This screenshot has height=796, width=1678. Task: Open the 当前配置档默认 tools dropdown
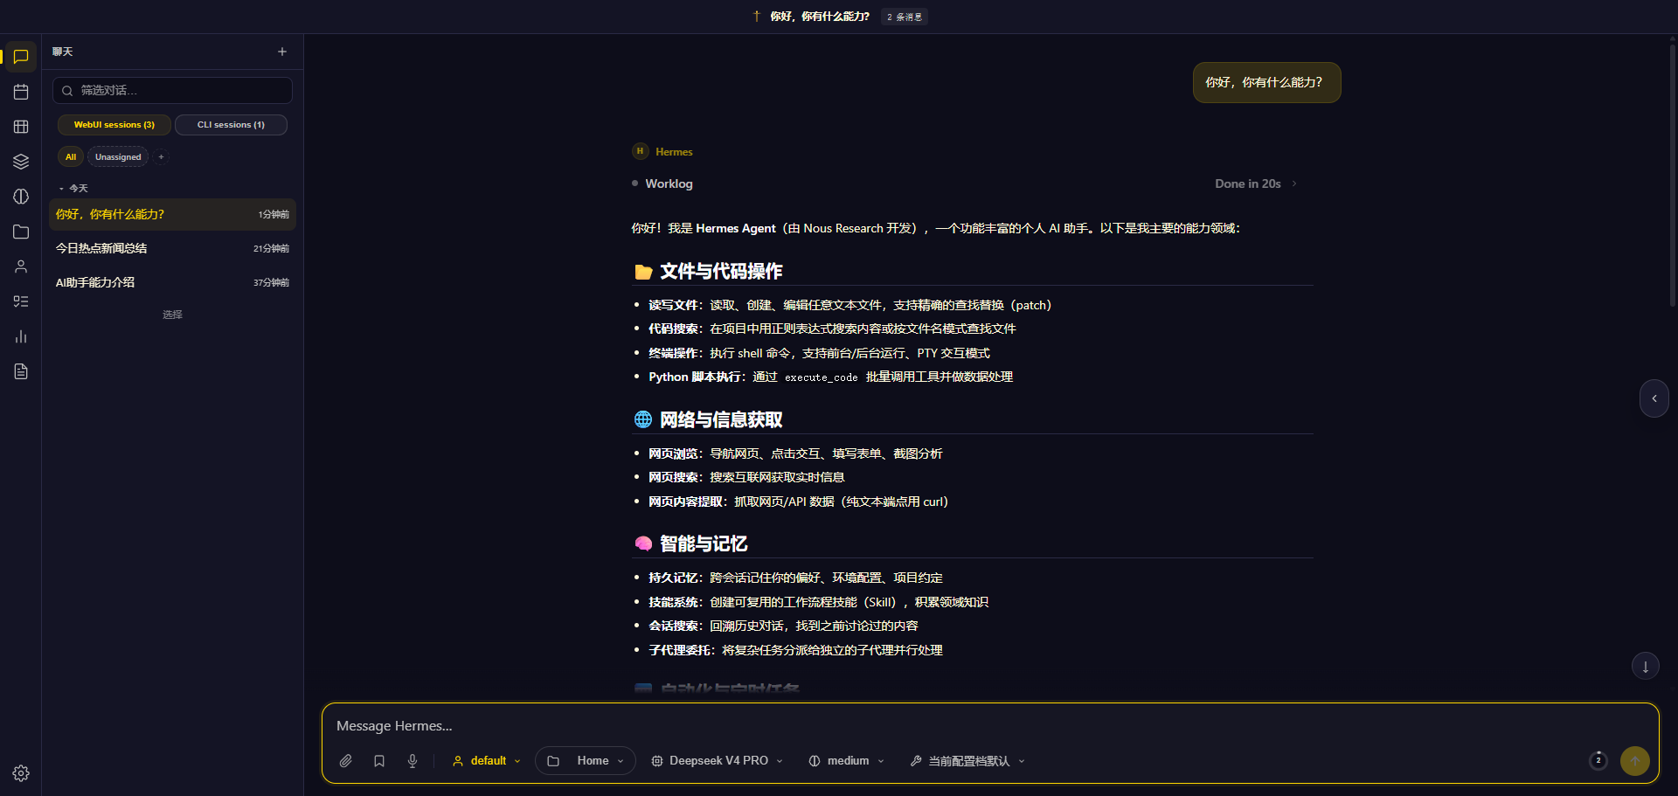967,761
